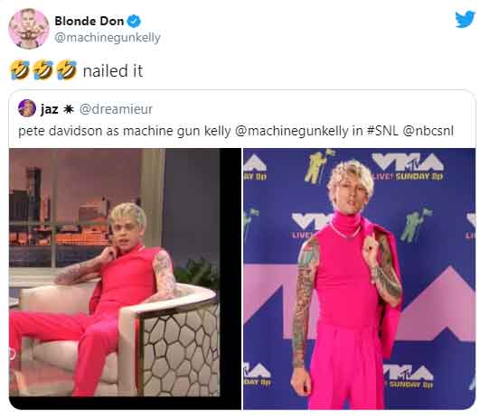
Task: Open the right VMA red carpet photo
Action: (x=360, y=279)
